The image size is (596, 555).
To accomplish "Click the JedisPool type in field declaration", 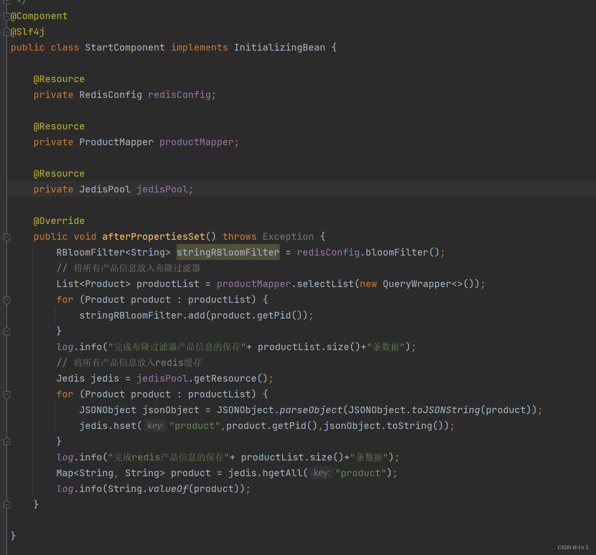I will click(105, 189).
